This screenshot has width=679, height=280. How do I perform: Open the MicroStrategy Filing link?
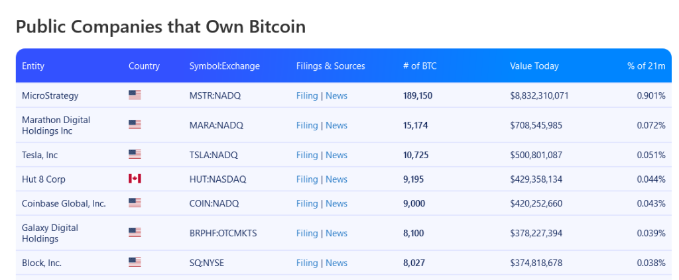[307, 95]
